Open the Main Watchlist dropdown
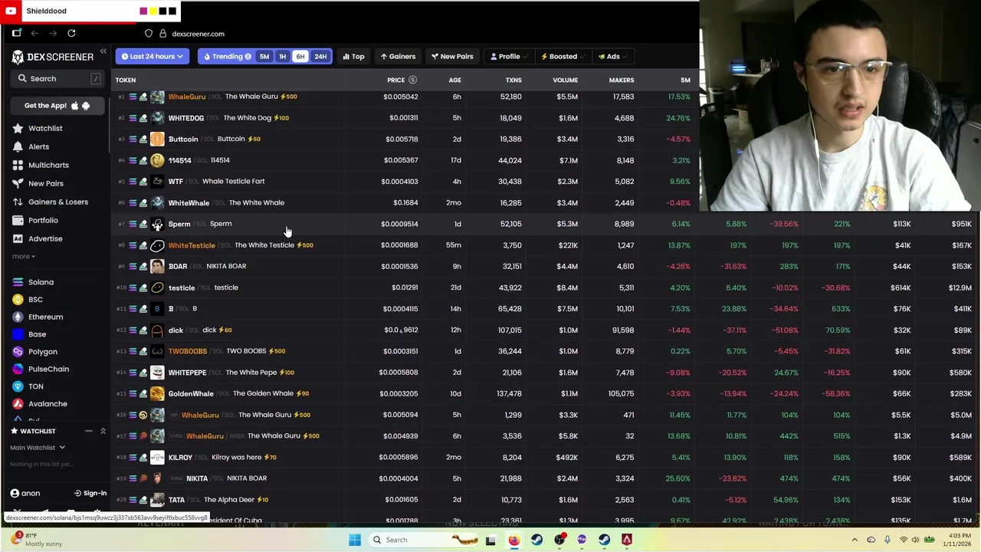 (38, 448)
